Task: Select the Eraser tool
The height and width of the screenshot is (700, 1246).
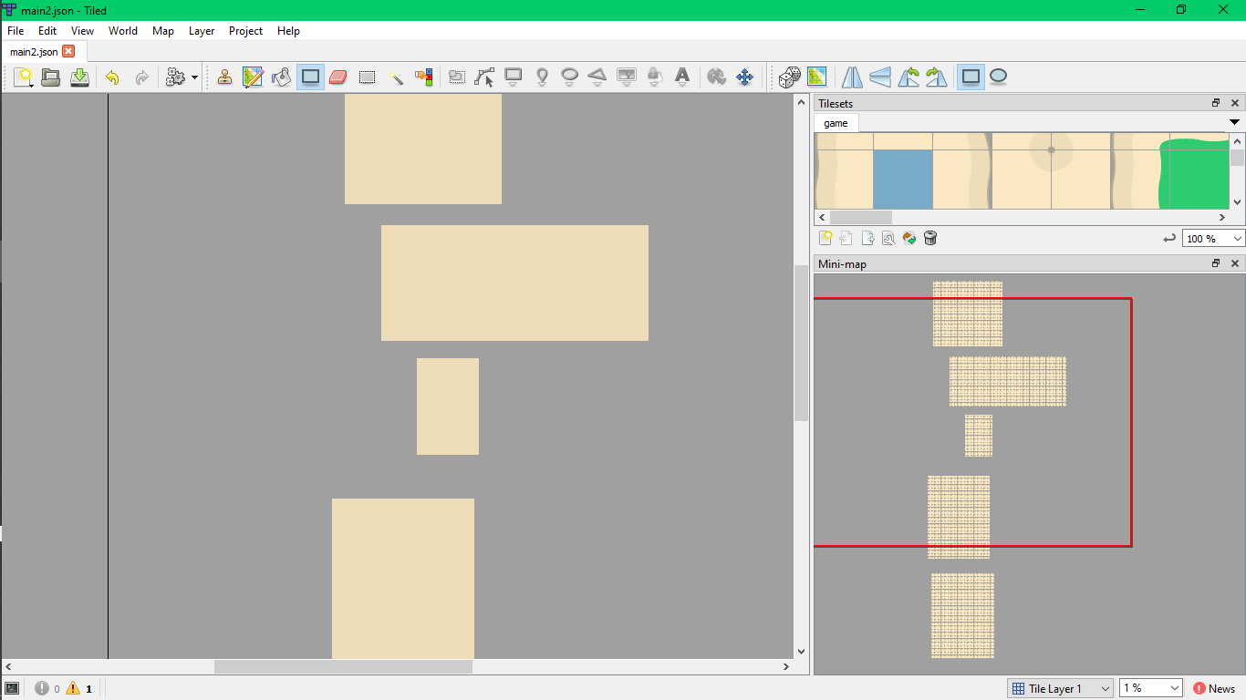Action: tap(338, 77)
